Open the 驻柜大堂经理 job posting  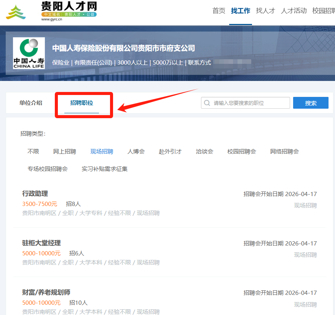click(x=41, y=243)
